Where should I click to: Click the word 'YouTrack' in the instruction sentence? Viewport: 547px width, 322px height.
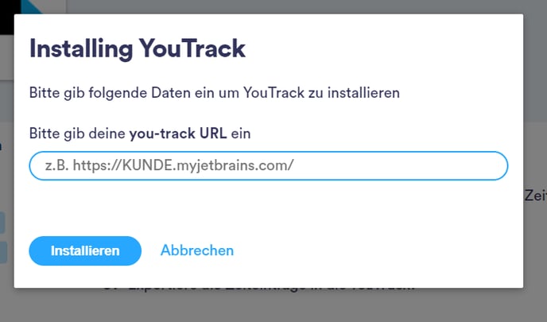(273, 93)
